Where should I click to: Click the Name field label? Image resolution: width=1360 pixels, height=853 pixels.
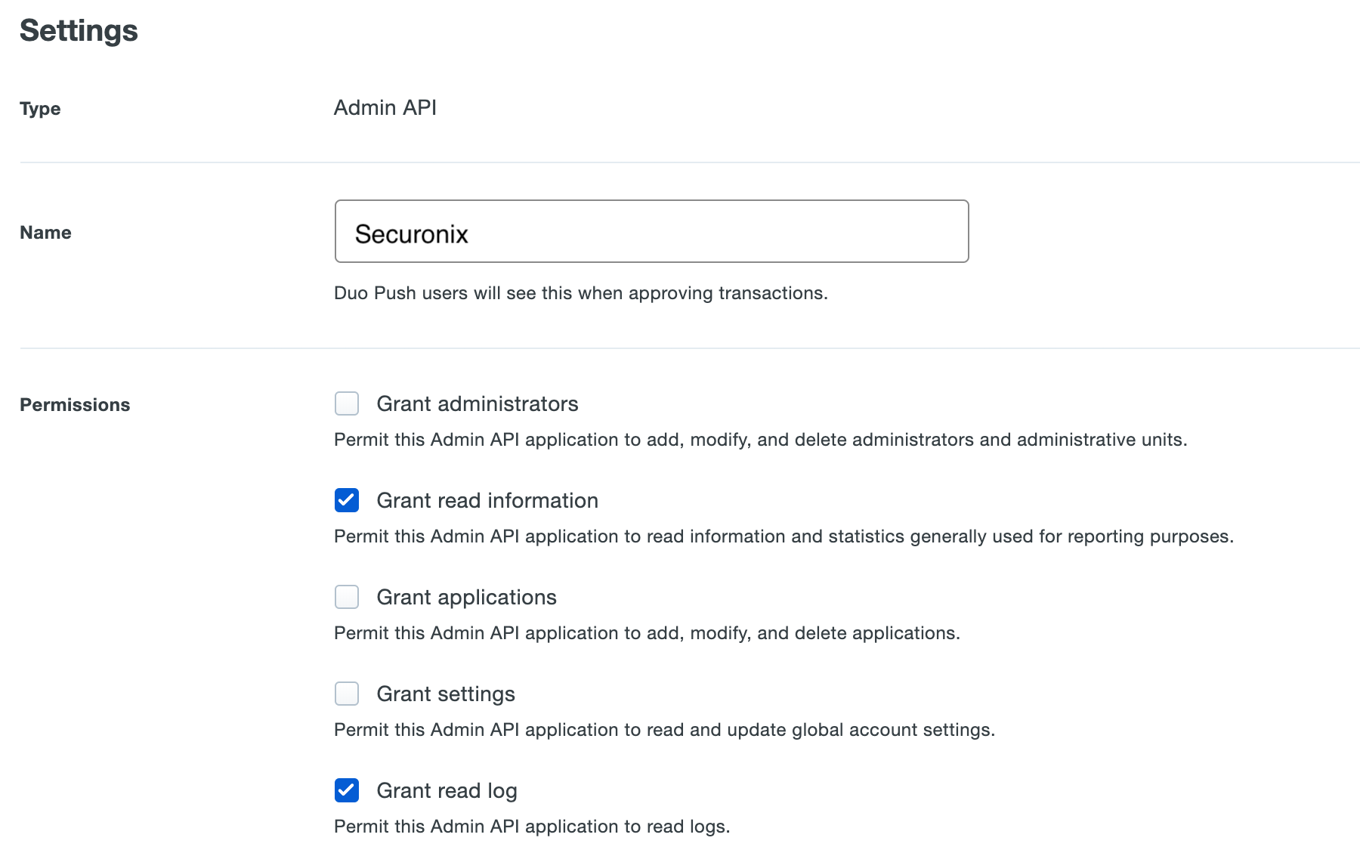click(x=45, y=233)
